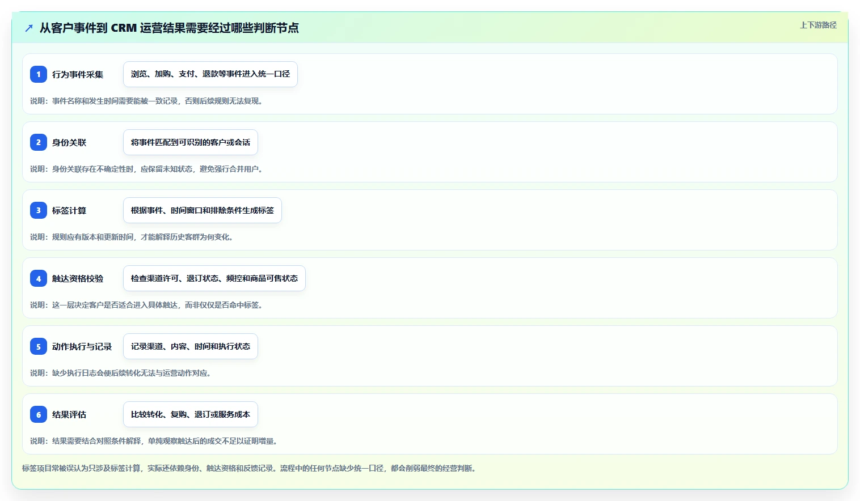Screen dimensions: 860x501
Task: Click the 结果评估 step title
Action: click(x=69, y=414)
